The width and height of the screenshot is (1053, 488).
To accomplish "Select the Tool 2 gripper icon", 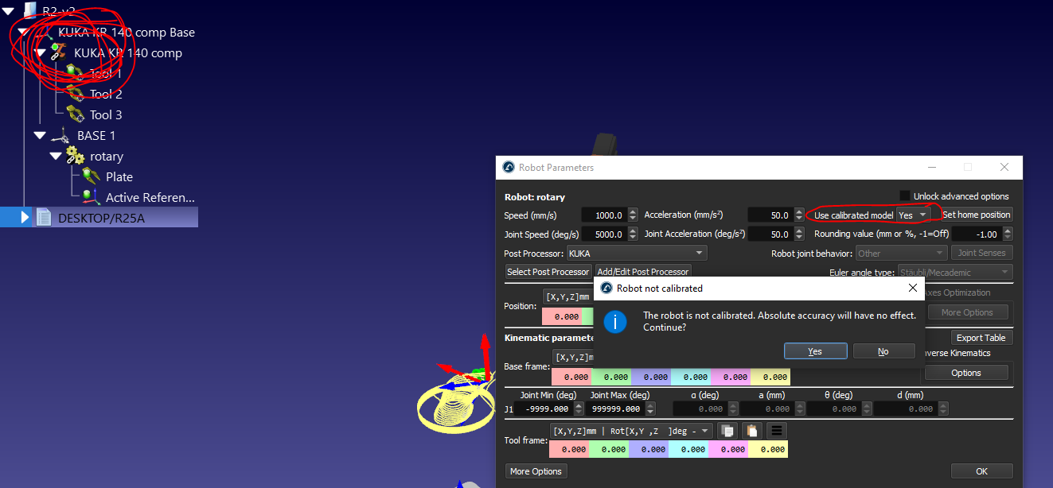I will point(75,94).
